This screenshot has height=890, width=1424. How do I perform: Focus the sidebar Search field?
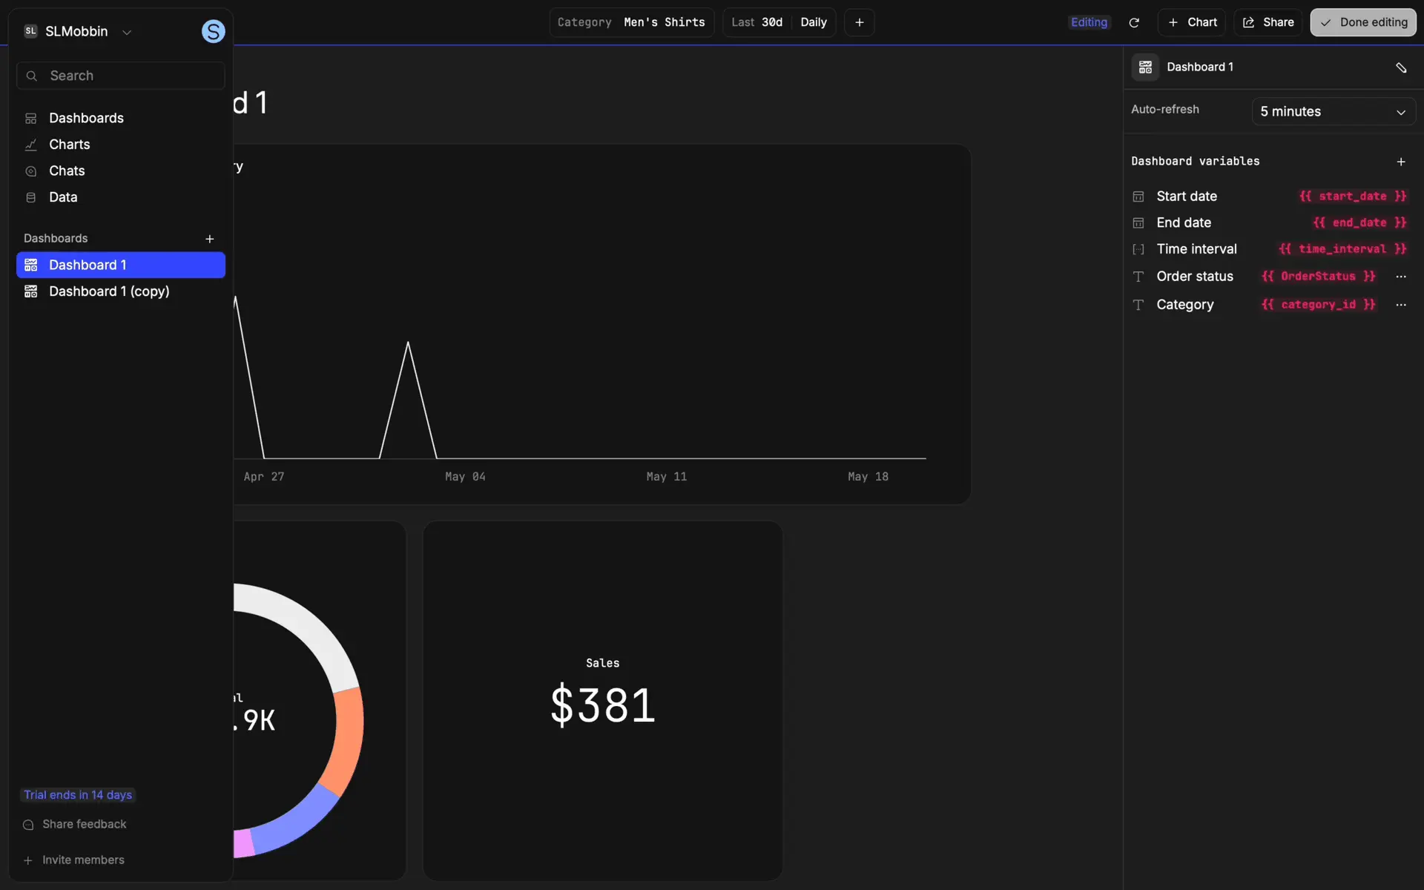pyautogui.click(x=121, y=76)
